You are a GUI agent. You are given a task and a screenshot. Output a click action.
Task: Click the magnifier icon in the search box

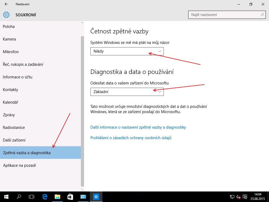tap(262, 15)
